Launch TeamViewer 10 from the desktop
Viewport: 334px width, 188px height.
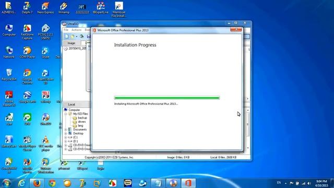point(45,77)
